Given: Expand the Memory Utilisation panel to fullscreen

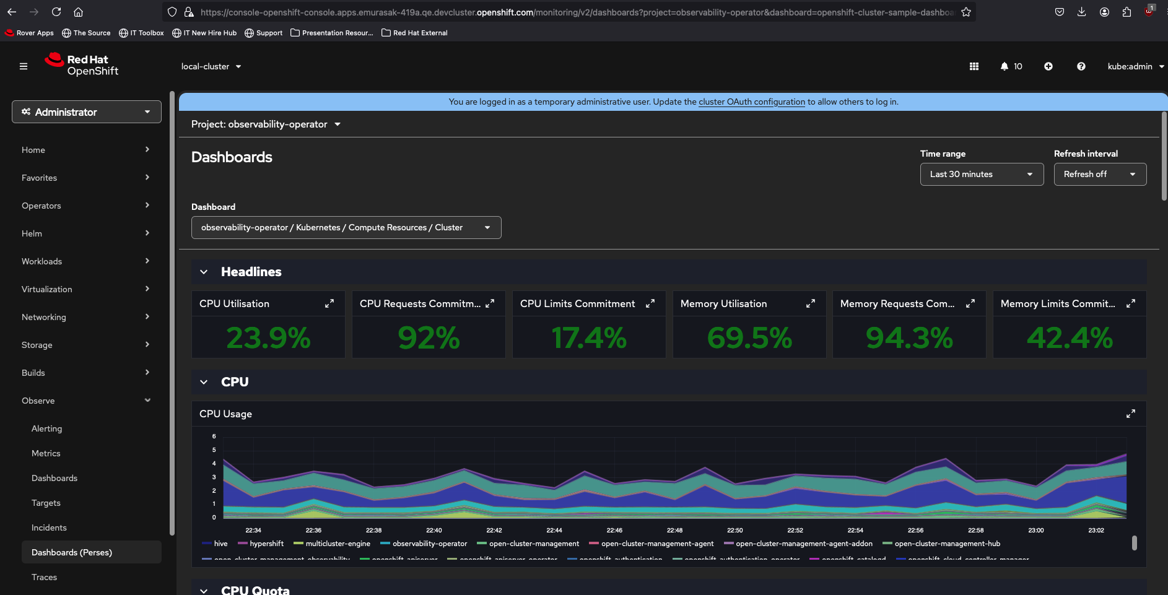Looking at the screenshot, I should 810,303.
